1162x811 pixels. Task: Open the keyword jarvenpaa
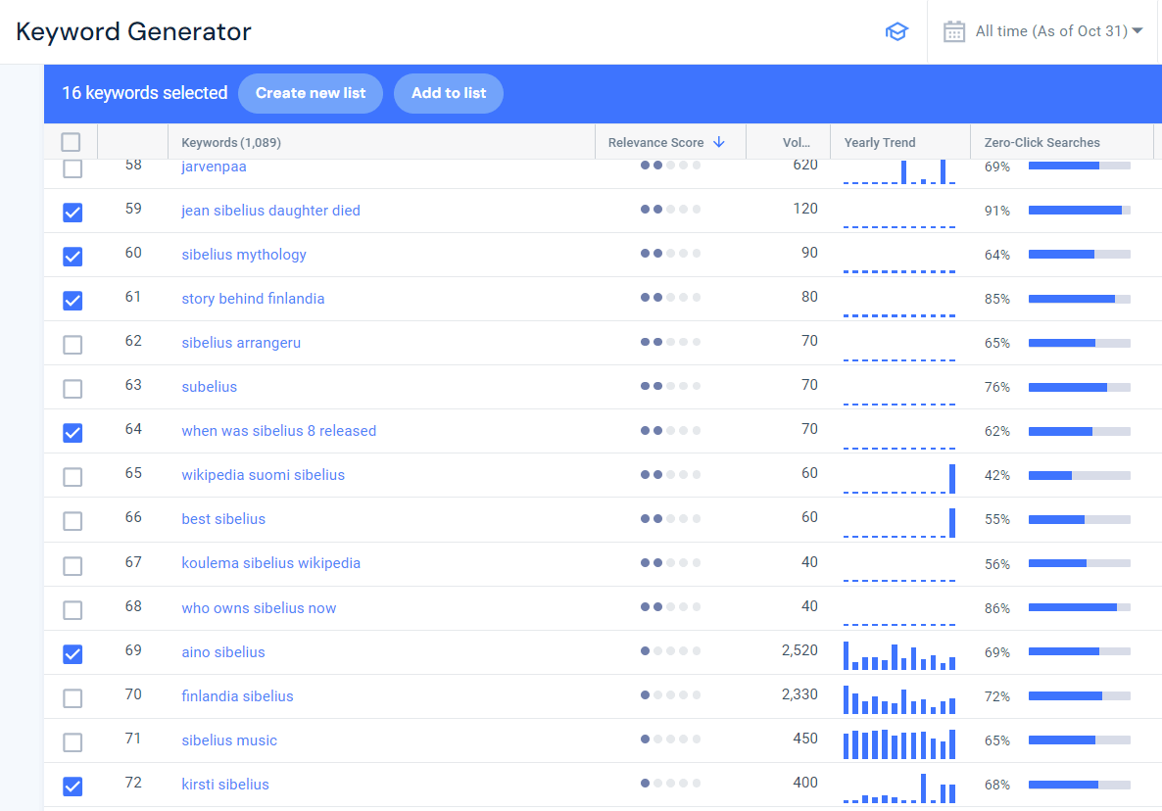point(214,166)
